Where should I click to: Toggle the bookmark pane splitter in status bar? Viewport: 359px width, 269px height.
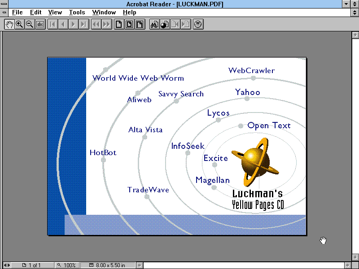tap(7, 265)
